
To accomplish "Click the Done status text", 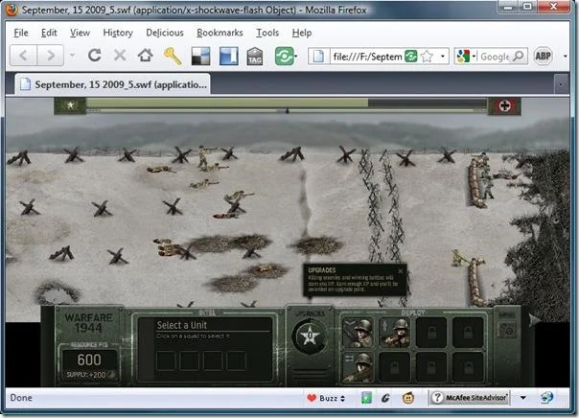I will coord(21,398).
